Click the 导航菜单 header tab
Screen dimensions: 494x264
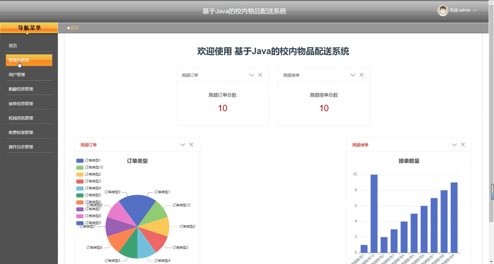(x=29, y=28)
